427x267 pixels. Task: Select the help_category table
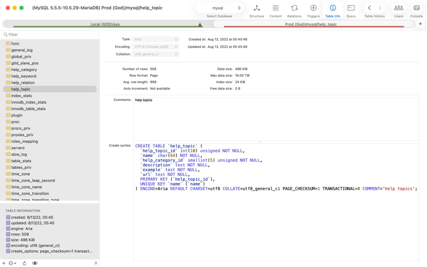49,70
